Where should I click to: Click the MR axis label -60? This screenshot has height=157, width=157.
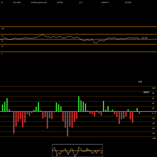click(153, 128)
